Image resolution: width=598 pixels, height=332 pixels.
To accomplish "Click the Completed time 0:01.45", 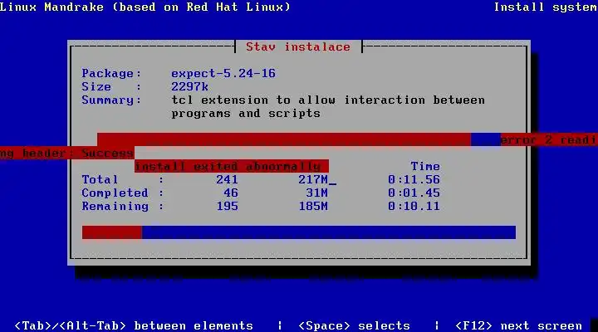I will point(414,193).
